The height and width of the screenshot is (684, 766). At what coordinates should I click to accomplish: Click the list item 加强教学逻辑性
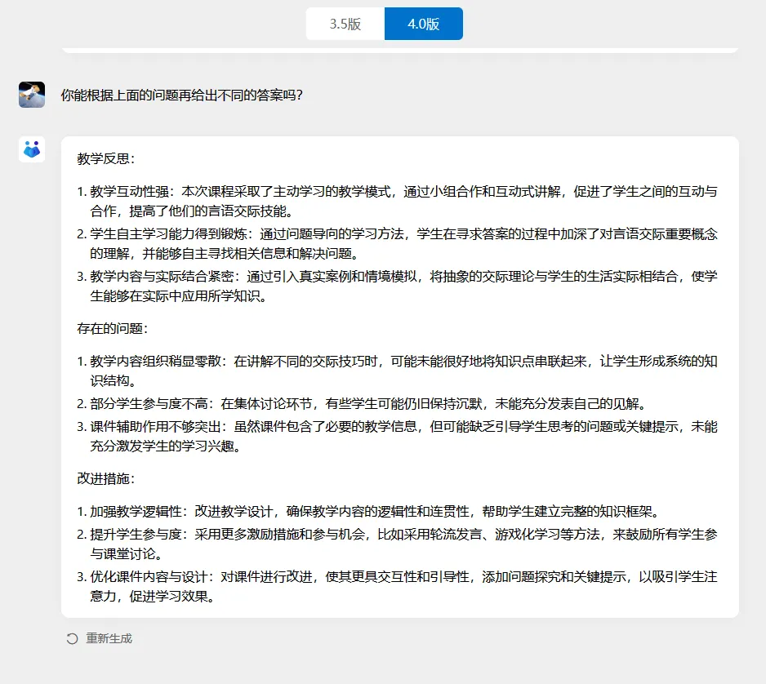pos(369,511)
